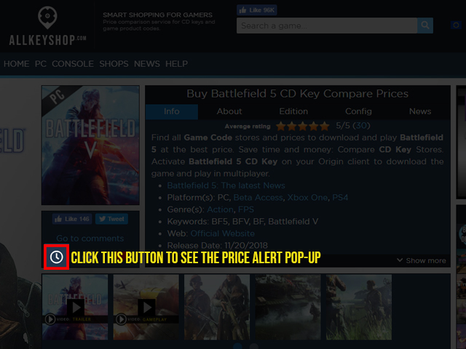Viewport: 466px width, 349px height.
Task: Open the Battlefield V cover art image
Action: (90, 145)
